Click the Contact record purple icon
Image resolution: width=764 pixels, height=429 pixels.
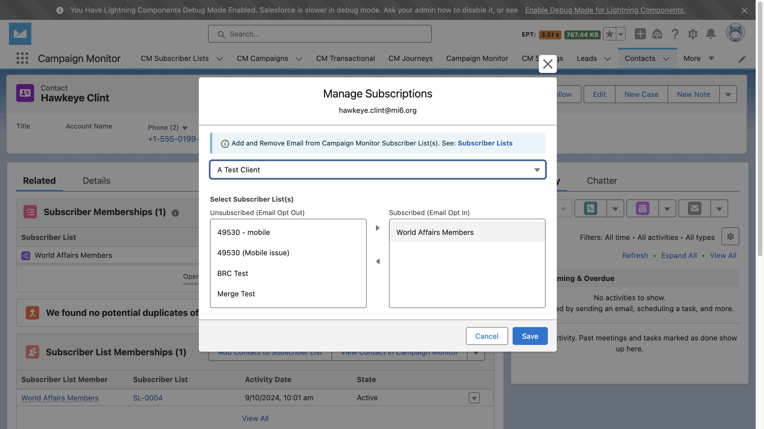point(25,93)
